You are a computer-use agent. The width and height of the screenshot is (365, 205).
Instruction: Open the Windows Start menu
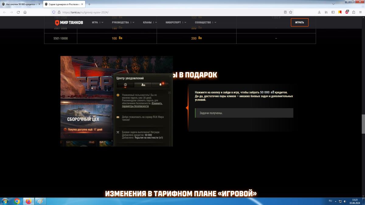pos(5,201)
